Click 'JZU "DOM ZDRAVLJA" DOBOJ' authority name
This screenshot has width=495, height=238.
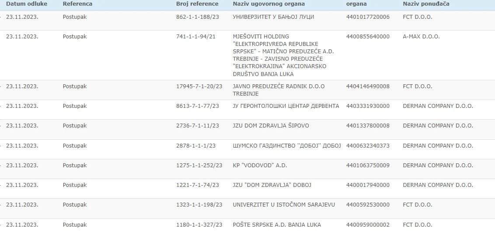(x=272, y=185)
